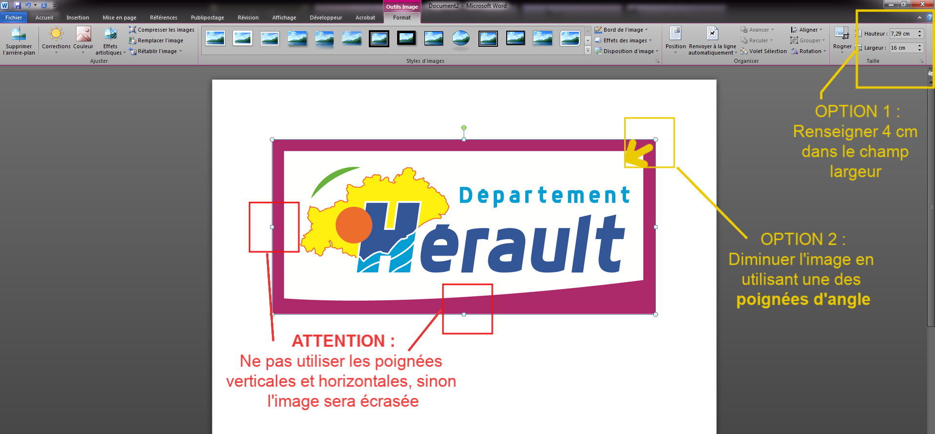Switch to the Acrobat tab

tap(365, 18)
